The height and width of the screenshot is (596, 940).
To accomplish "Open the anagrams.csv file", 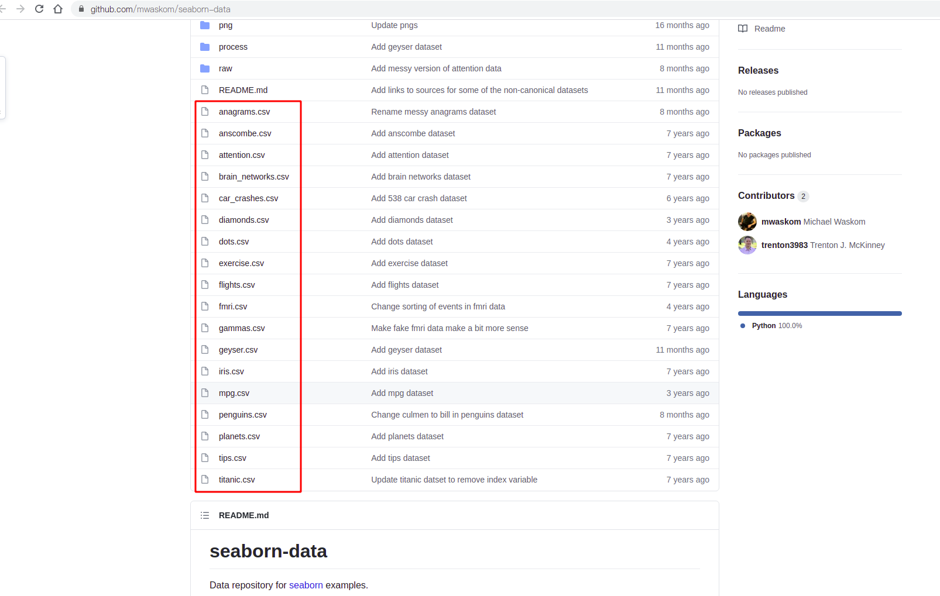I will pyautogui.click(x=244, y=112).
